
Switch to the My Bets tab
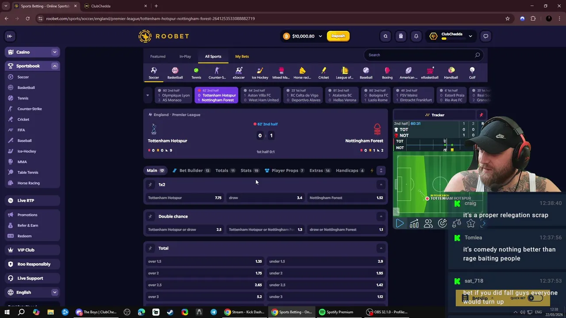[242, 57]
